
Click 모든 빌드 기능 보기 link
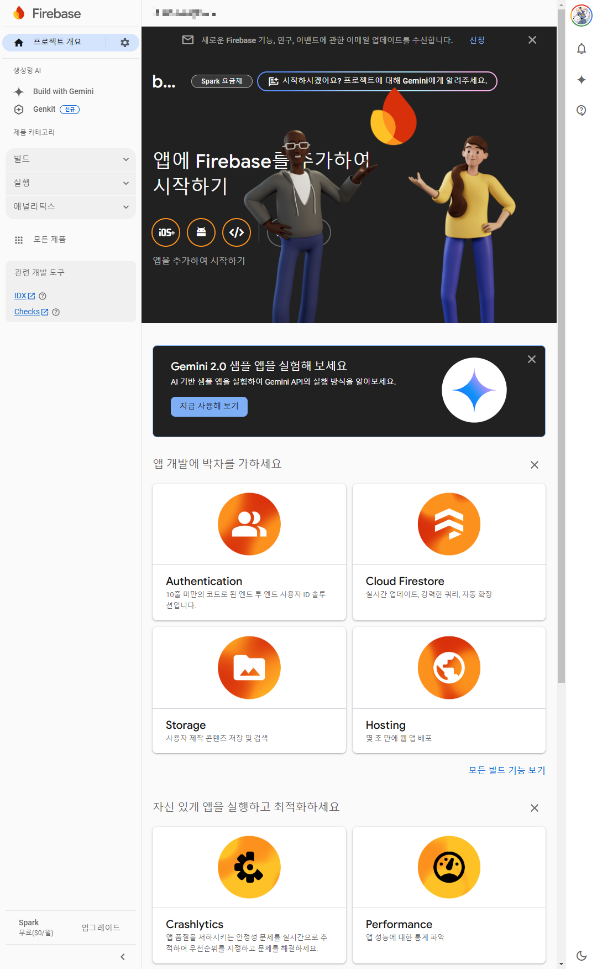[x=507, y=770]
